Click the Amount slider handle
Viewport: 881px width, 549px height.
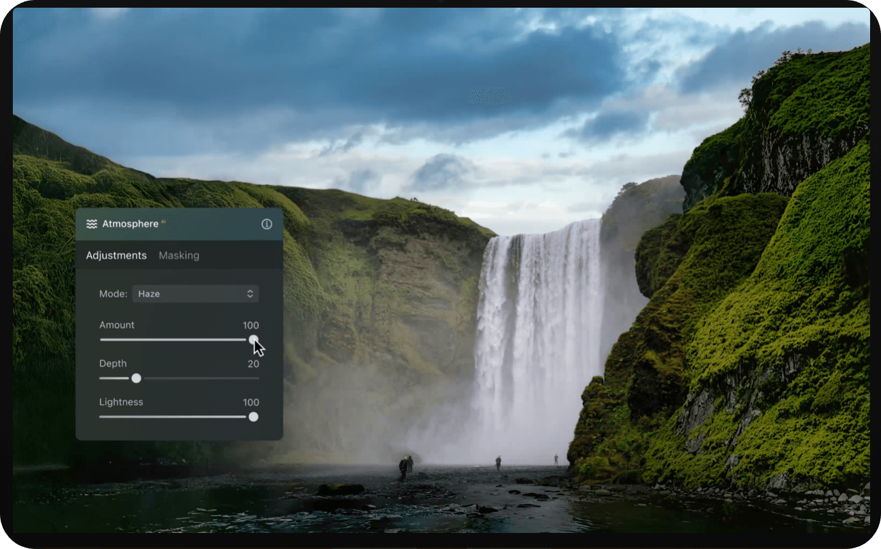[254, 340]
